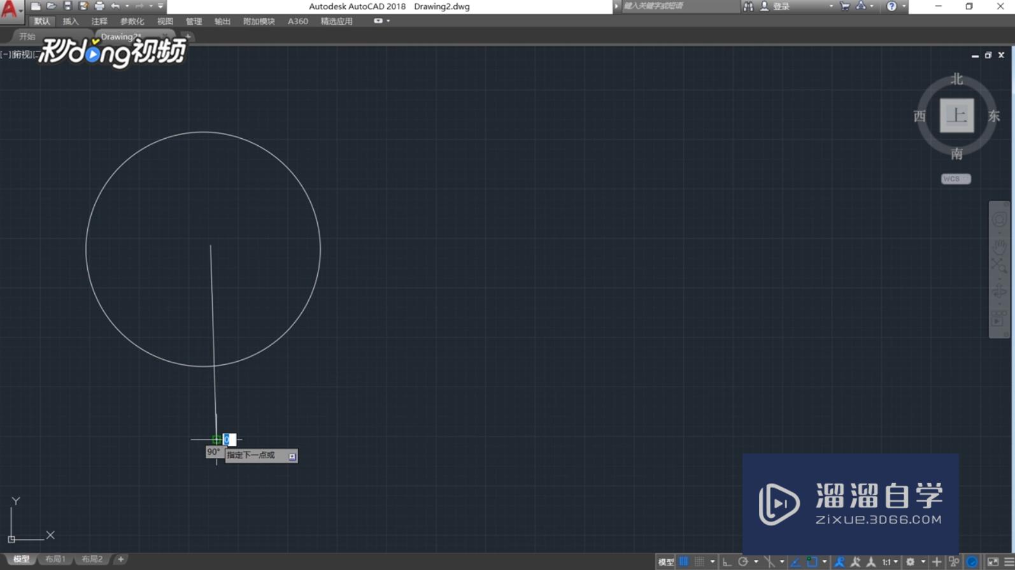This screenshot has height=570, width=1015.
Task: Open the Customize Quick Access Toolbar dropdown
Action: click(160, 6)
